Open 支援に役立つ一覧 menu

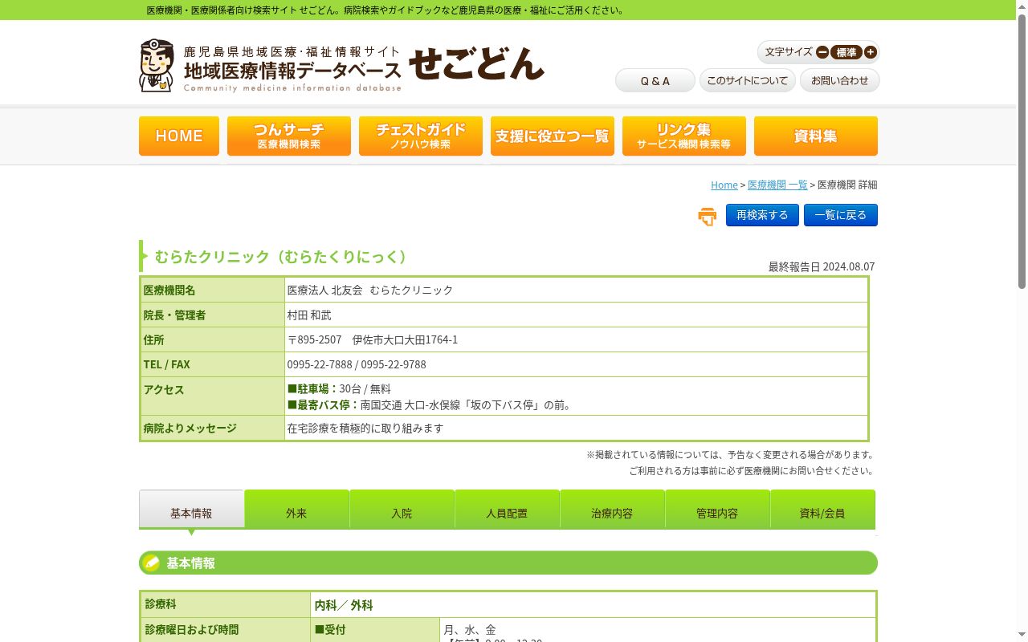pos(553,136)
